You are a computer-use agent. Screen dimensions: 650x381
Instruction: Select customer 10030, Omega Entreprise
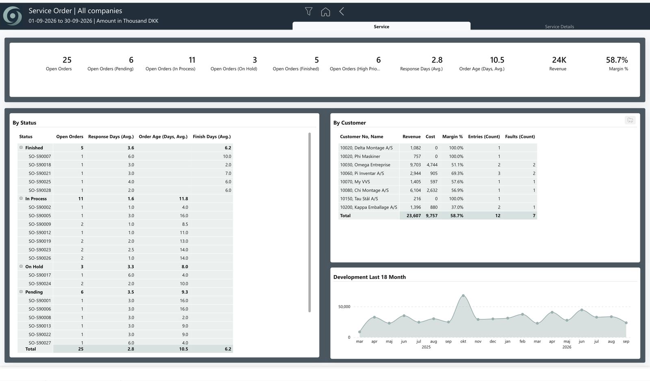coord(365,165)
